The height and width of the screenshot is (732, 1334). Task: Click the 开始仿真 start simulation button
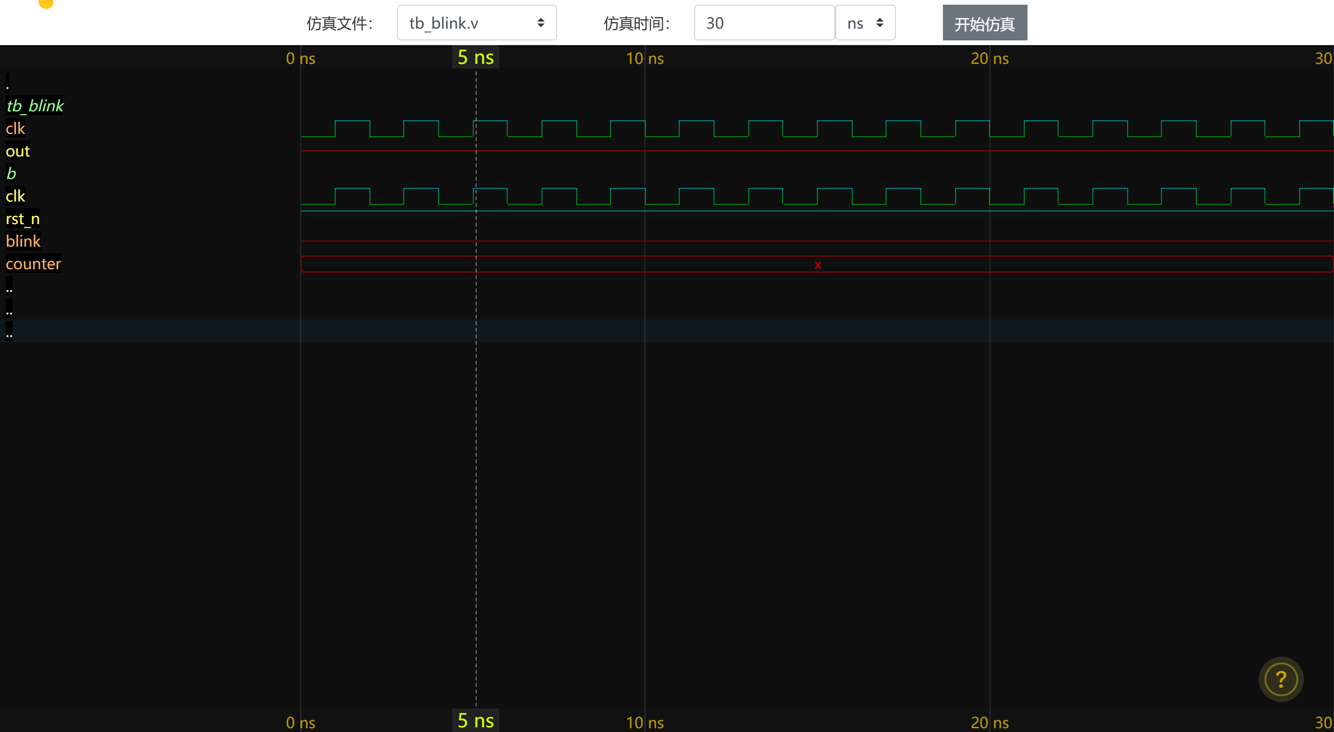[984, 23]
